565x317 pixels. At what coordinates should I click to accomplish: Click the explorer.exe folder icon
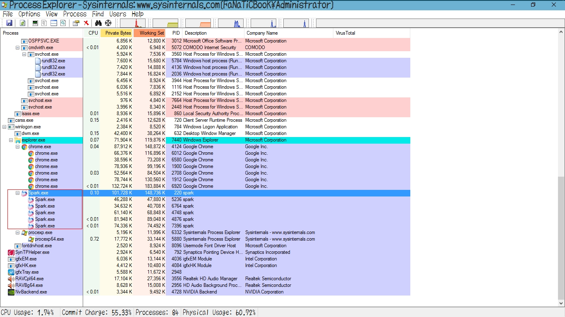18,140
